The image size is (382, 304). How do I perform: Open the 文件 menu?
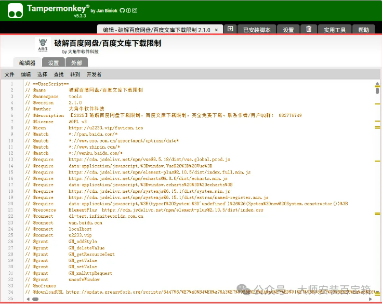coord(9,75)
